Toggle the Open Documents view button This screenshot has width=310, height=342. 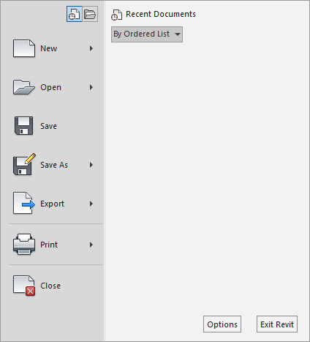click(90, 14)
